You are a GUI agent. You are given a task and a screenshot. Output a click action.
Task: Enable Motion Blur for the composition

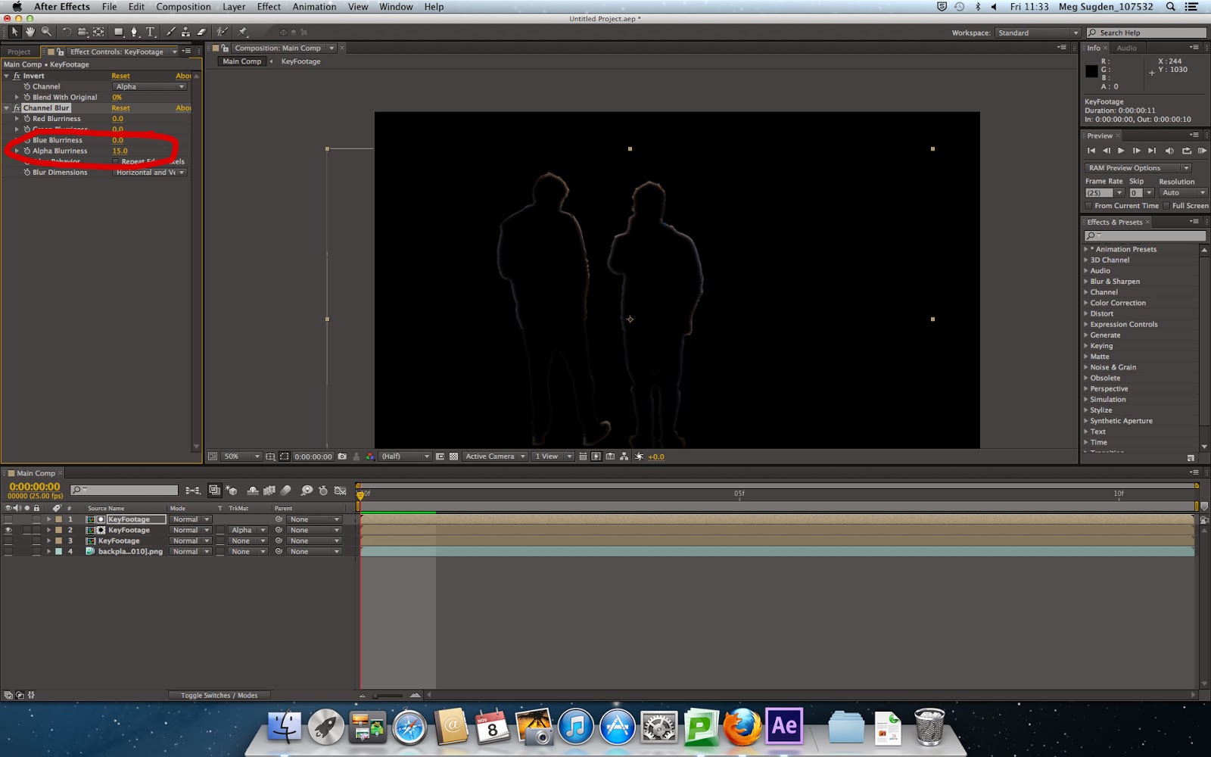pos(285,491)
